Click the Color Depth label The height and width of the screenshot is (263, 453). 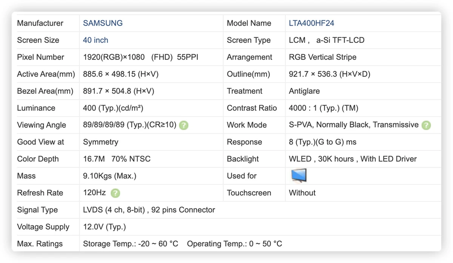click(38, 159)
